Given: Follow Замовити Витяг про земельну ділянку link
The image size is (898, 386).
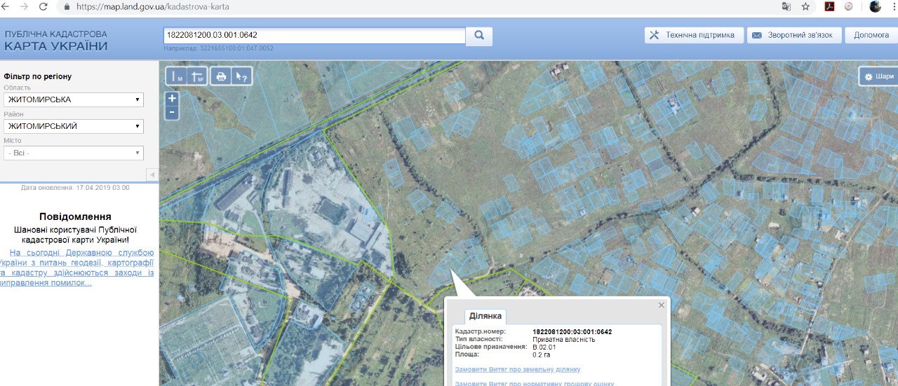Looking at the screenshot, I should [518, 369].
